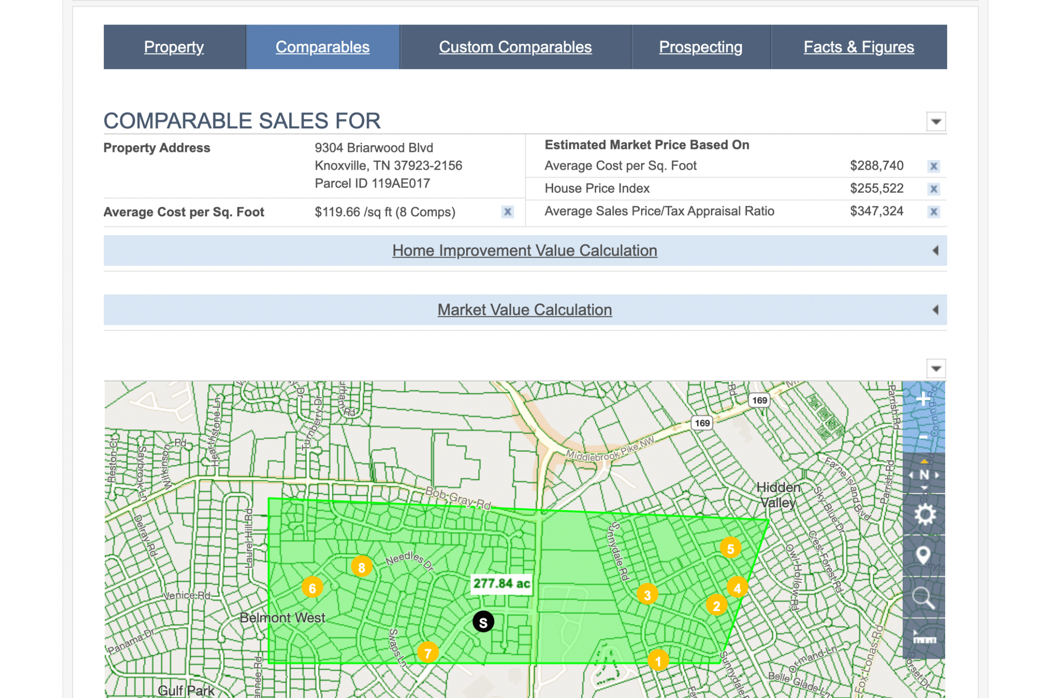Click comparable marker number 5
The height and width of the screenshot is (698, 1048).
pyautogui.click(x=730, y=549)
